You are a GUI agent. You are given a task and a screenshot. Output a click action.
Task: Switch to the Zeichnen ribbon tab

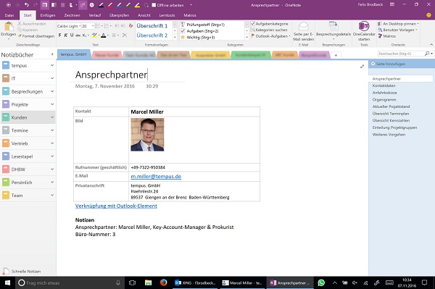coord(72,15)
